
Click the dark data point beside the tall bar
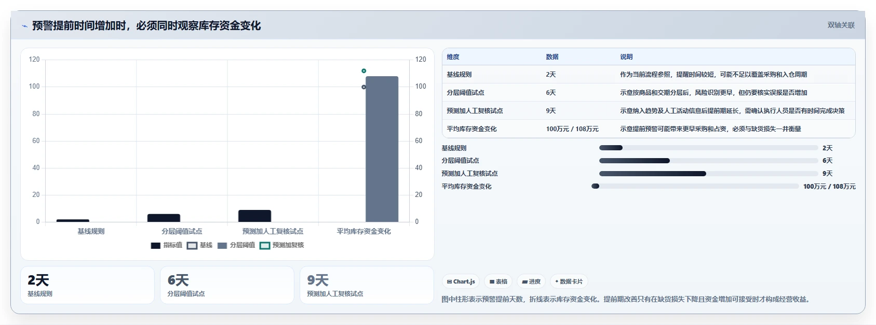click(x=364, y=87)
